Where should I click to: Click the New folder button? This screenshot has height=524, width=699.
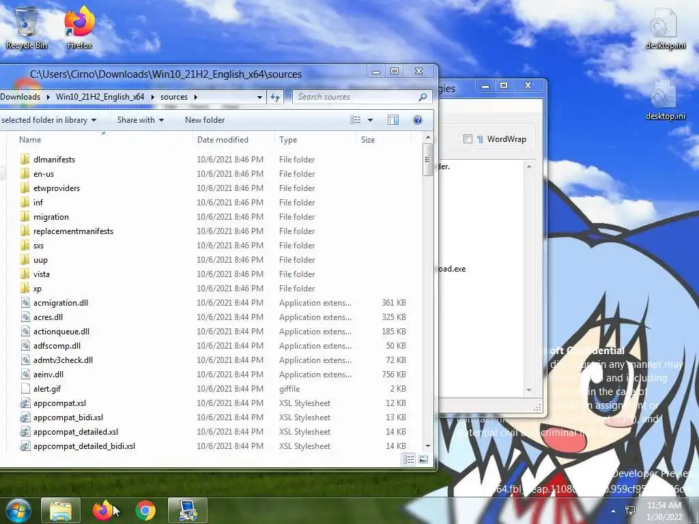205,120
